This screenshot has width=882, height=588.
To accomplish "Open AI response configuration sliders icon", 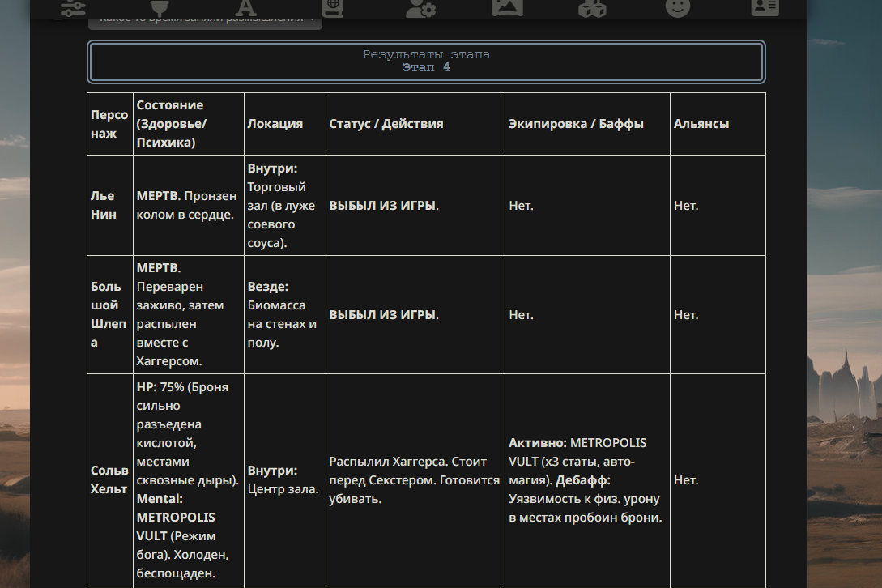I will [x=73, y=8].
